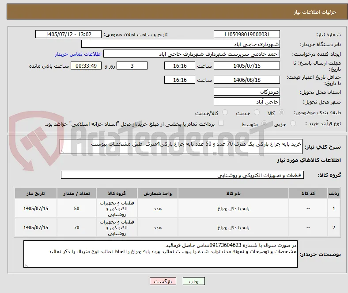Click row 1 item name پایه یا دکل چراغ
Screen dimensions: 348x293
(x=233, y=208)
